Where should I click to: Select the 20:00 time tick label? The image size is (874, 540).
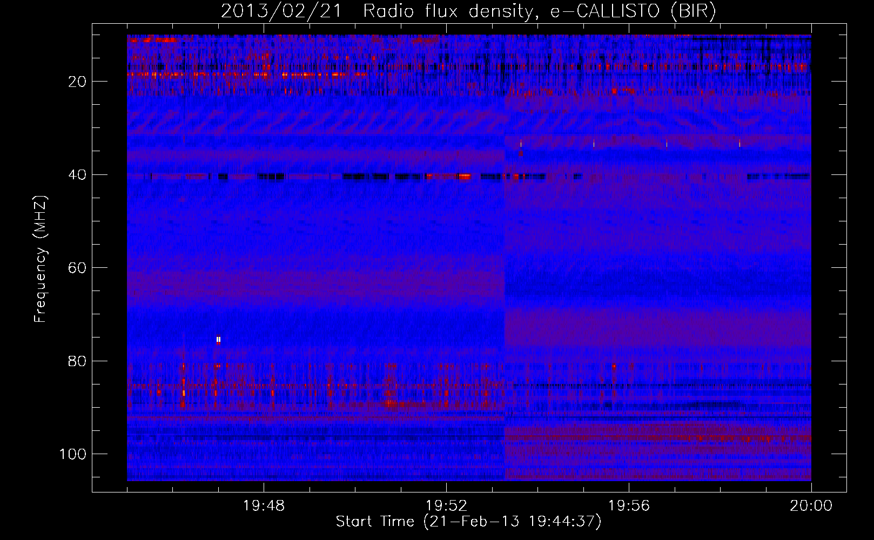811,506
